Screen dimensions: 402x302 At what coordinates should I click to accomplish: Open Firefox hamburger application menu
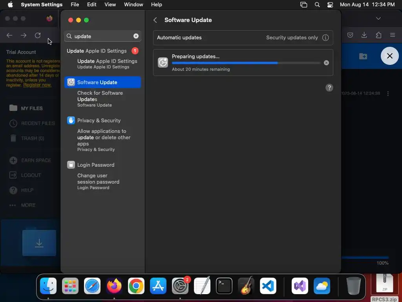point(393,35)
